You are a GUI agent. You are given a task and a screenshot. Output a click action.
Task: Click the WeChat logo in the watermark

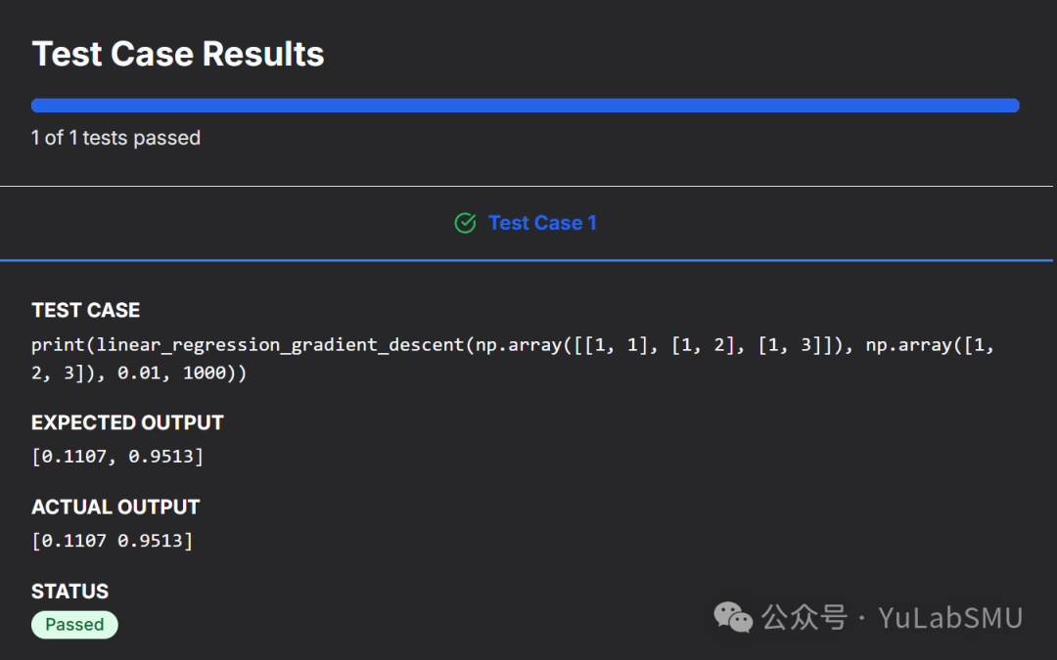[x=733, y=618]
